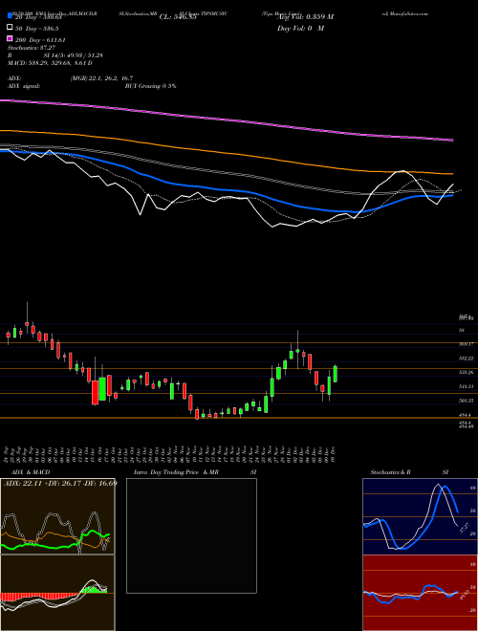Viewport: 478px width, 631px height.
Task: Click the white 50 Day legend swatch
Action: 10,28
